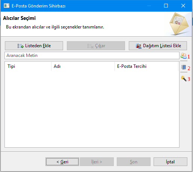Click the İleri button
The width and height of the screenshot is (193, 172).
[x=97, y=162]
